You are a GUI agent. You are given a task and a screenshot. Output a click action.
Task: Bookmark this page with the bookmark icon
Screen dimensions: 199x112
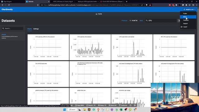coord(38,5)
